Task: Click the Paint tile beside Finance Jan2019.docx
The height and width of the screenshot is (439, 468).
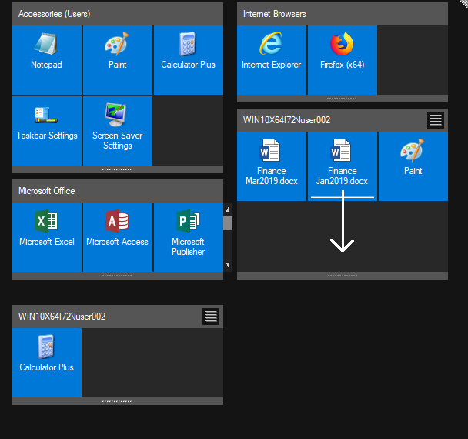Action: tap(413, 166)
